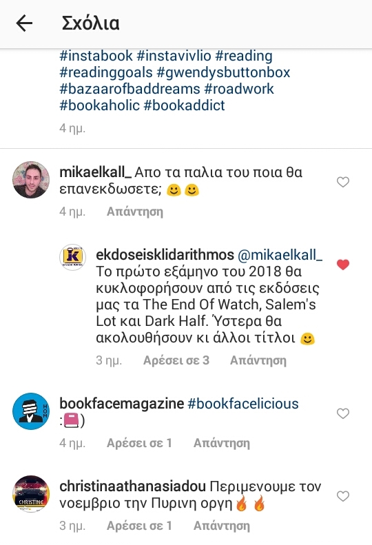The height and width of the screenshot is (545, 372).
Task: View likes 'Αρέσει σε 3' on the reply
Action: click(x=176, y=360)
